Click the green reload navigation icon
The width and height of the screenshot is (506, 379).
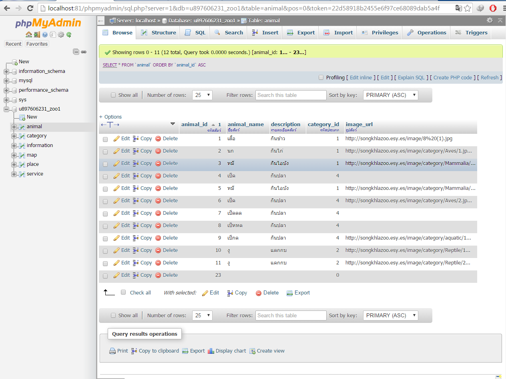coord(69,35)
